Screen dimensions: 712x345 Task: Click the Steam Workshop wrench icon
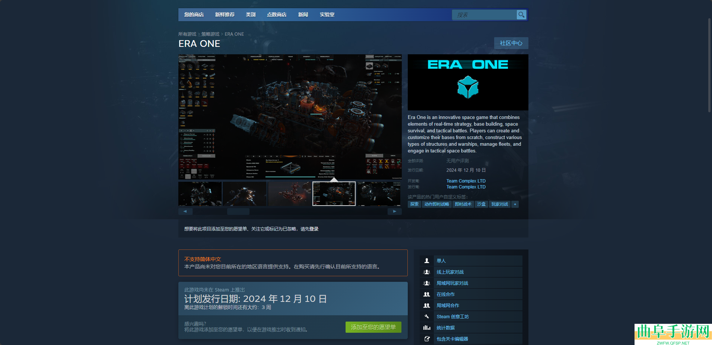[427, 316]
